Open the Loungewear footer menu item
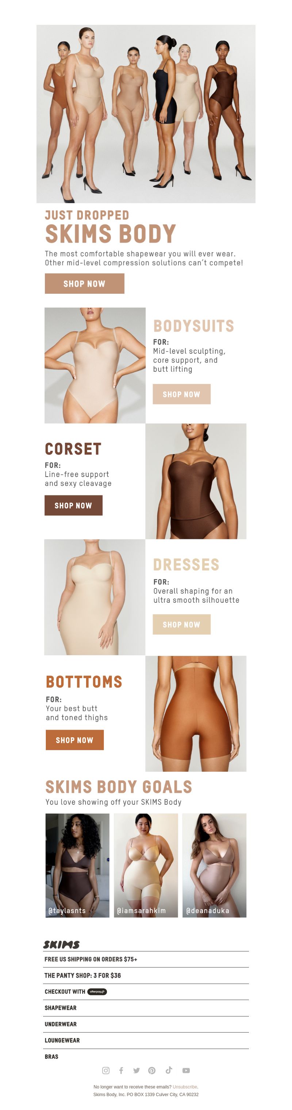The image size is (292, 1110). tap(146, 1040)
